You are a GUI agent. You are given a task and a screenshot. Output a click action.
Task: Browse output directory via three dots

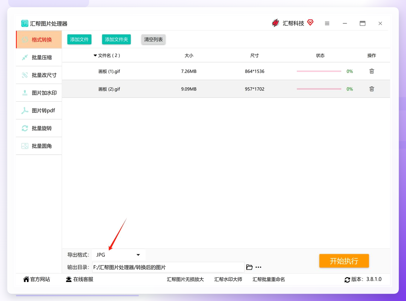pyautogui.click(x=258, y=267)
